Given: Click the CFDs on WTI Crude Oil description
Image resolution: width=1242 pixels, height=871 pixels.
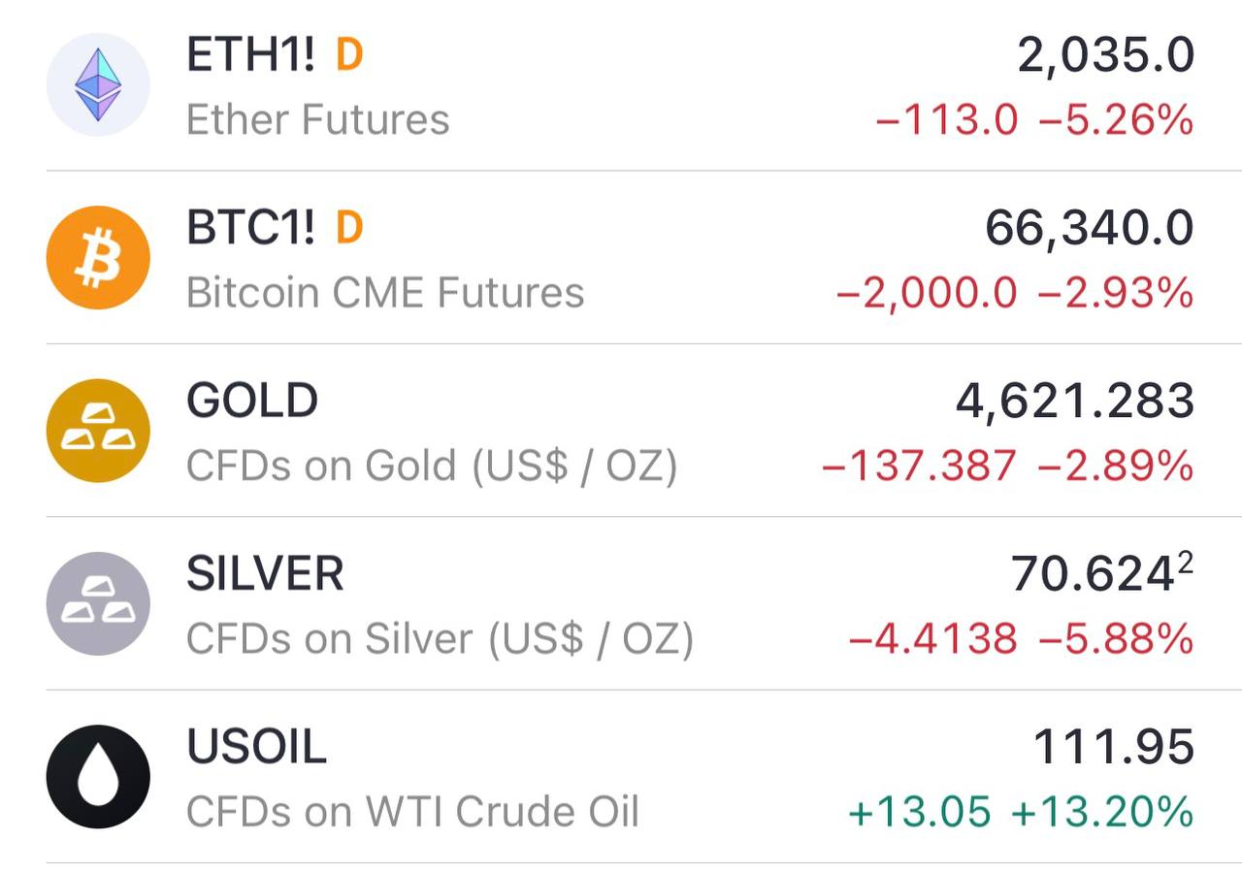Looking at the screenshot, I should point(412,812).
